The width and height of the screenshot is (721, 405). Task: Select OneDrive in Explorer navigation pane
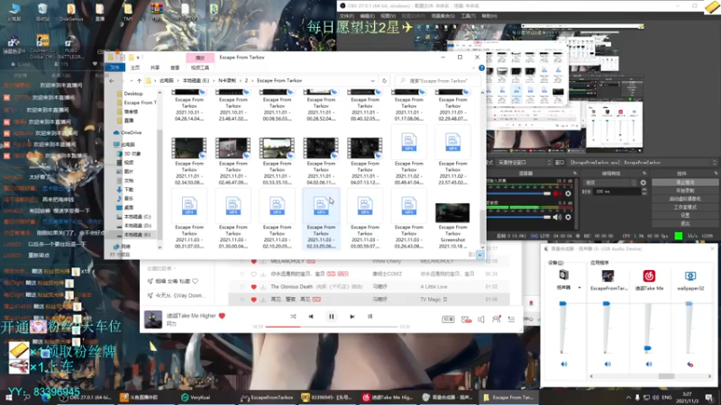tap(131, 132)
